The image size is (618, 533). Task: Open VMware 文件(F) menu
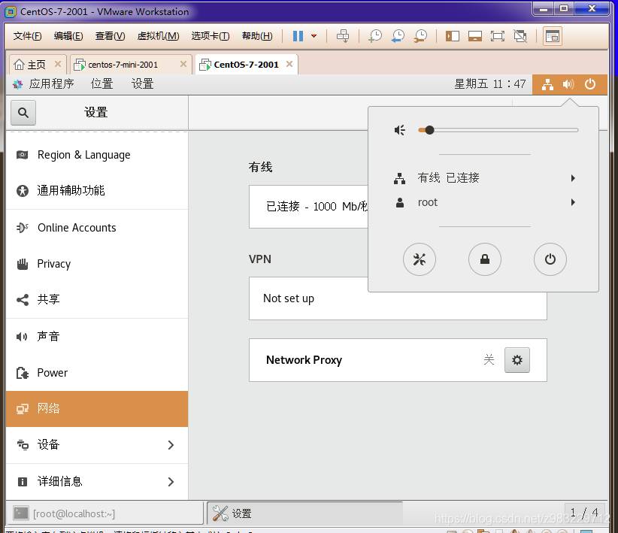(27, 36)
